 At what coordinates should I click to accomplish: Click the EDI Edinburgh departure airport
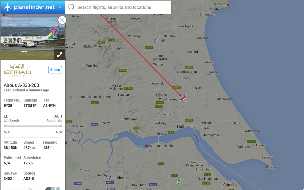pos(11,118)
